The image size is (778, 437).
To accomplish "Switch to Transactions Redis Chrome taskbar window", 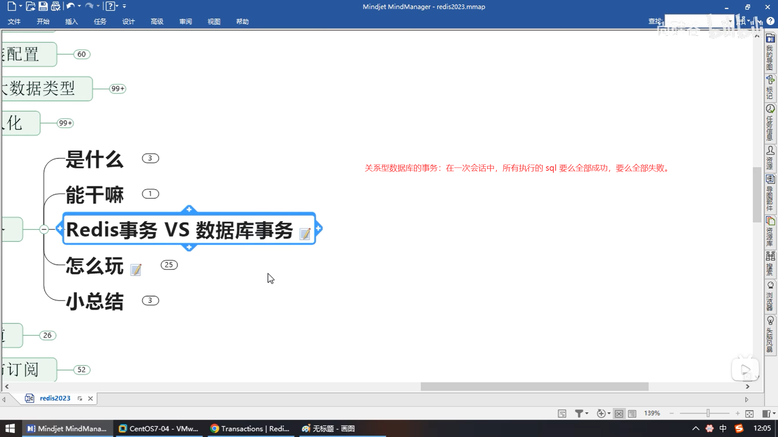I will point(250,429).
